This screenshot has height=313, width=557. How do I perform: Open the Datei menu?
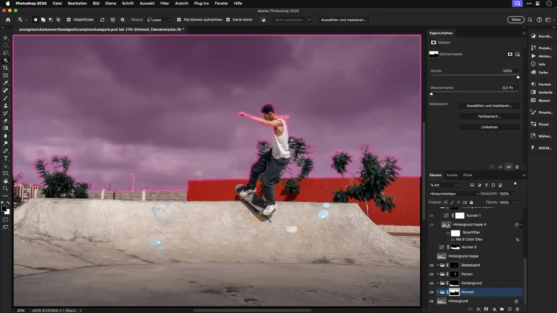click(x=57, y=3)
